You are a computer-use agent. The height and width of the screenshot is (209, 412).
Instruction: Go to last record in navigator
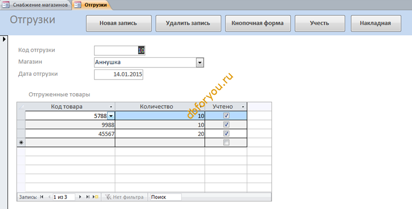[x=88, y=197]
